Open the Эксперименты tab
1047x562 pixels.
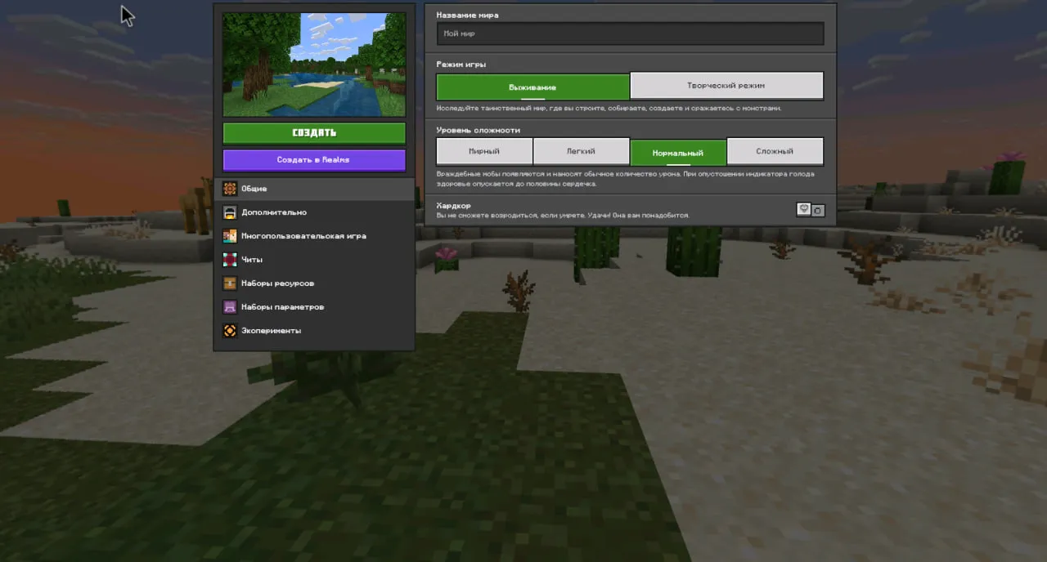pyautogui.click(x=314, y=331)
